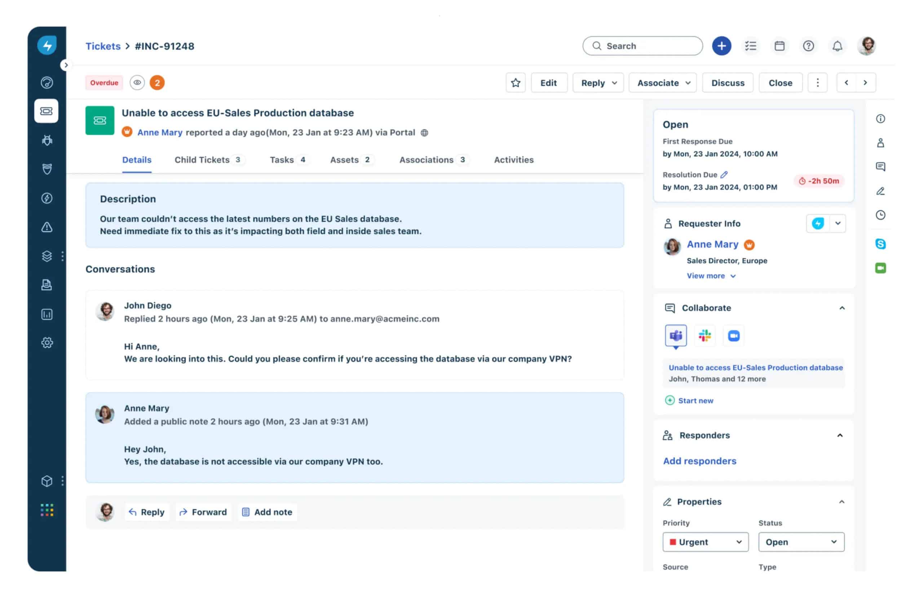Collapse the Collaborate section
Screen dimensions: 923x597
tap(842, 308)
